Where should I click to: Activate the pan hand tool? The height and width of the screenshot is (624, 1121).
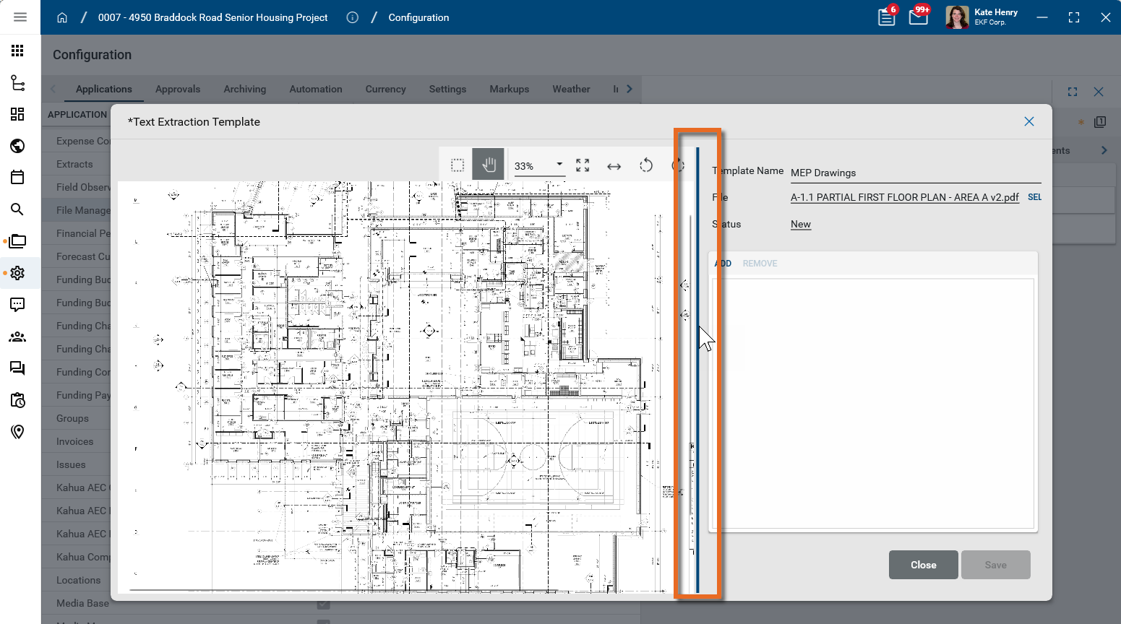489,165
